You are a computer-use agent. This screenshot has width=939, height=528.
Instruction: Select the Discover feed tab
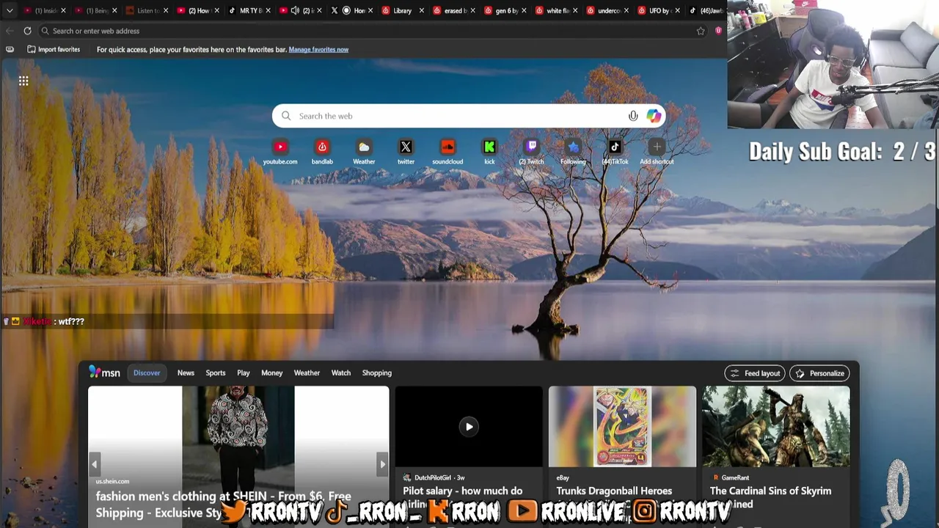coord(147,373)
